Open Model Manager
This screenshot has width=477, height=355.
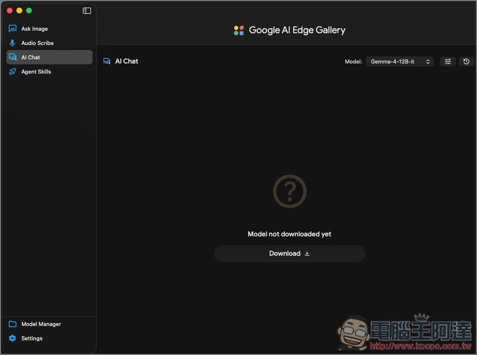(x=49, y=324)
